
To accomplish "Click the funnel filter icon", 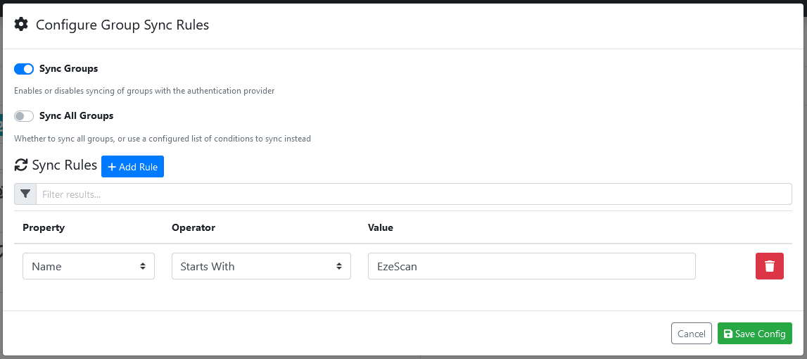I will [x=25, y=194].
